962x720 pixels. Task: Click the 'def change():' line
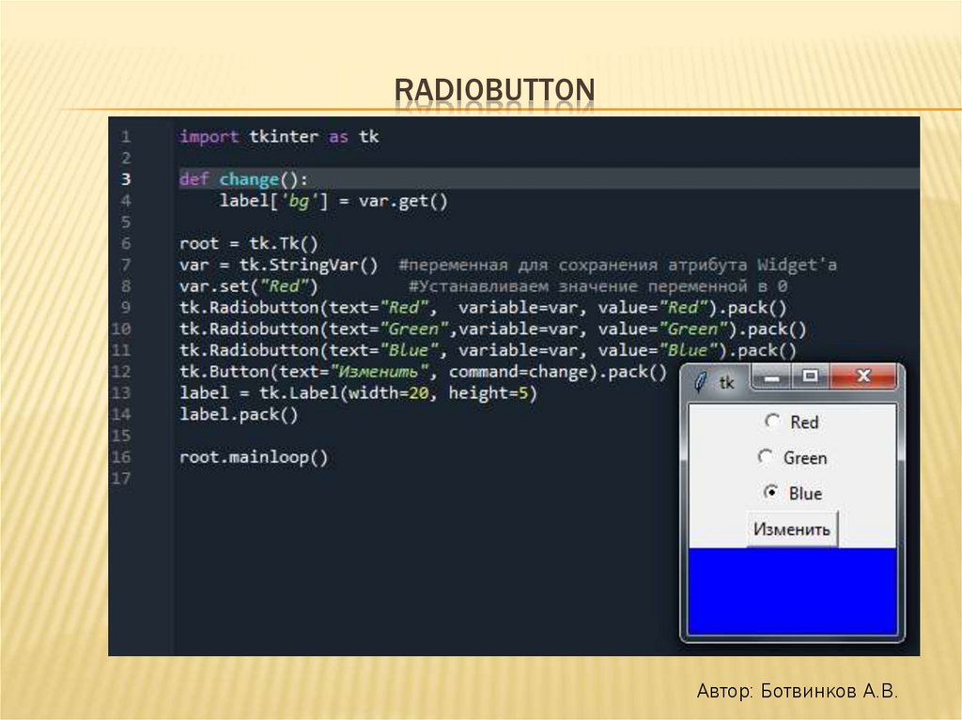coord(243,179)
